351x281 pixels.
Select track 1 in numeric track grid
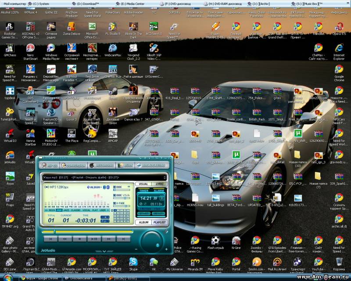click(115, 211)
